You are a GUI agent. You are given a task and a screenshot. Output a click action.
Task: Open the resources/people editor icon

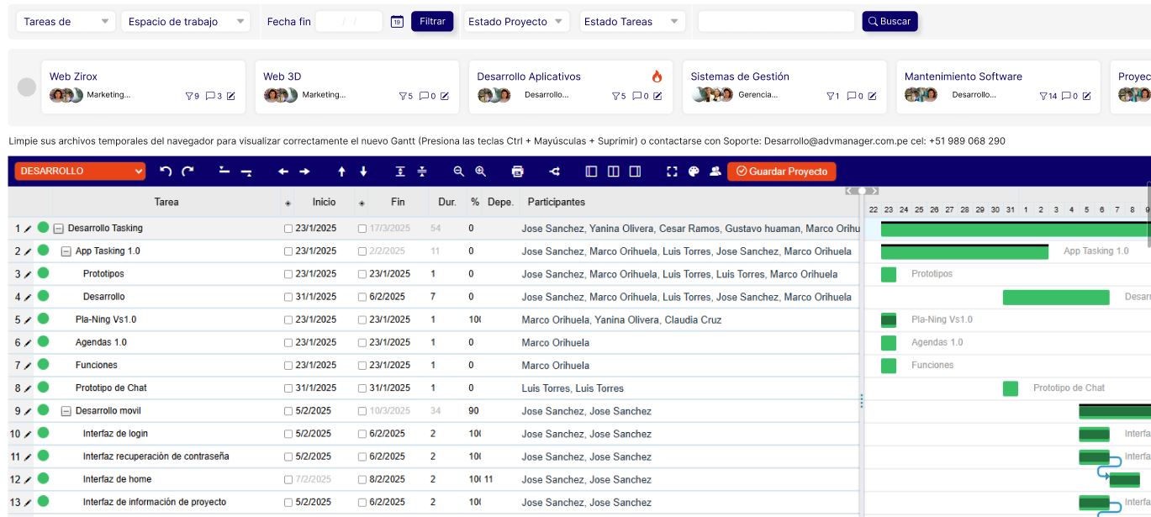[715, 171]
